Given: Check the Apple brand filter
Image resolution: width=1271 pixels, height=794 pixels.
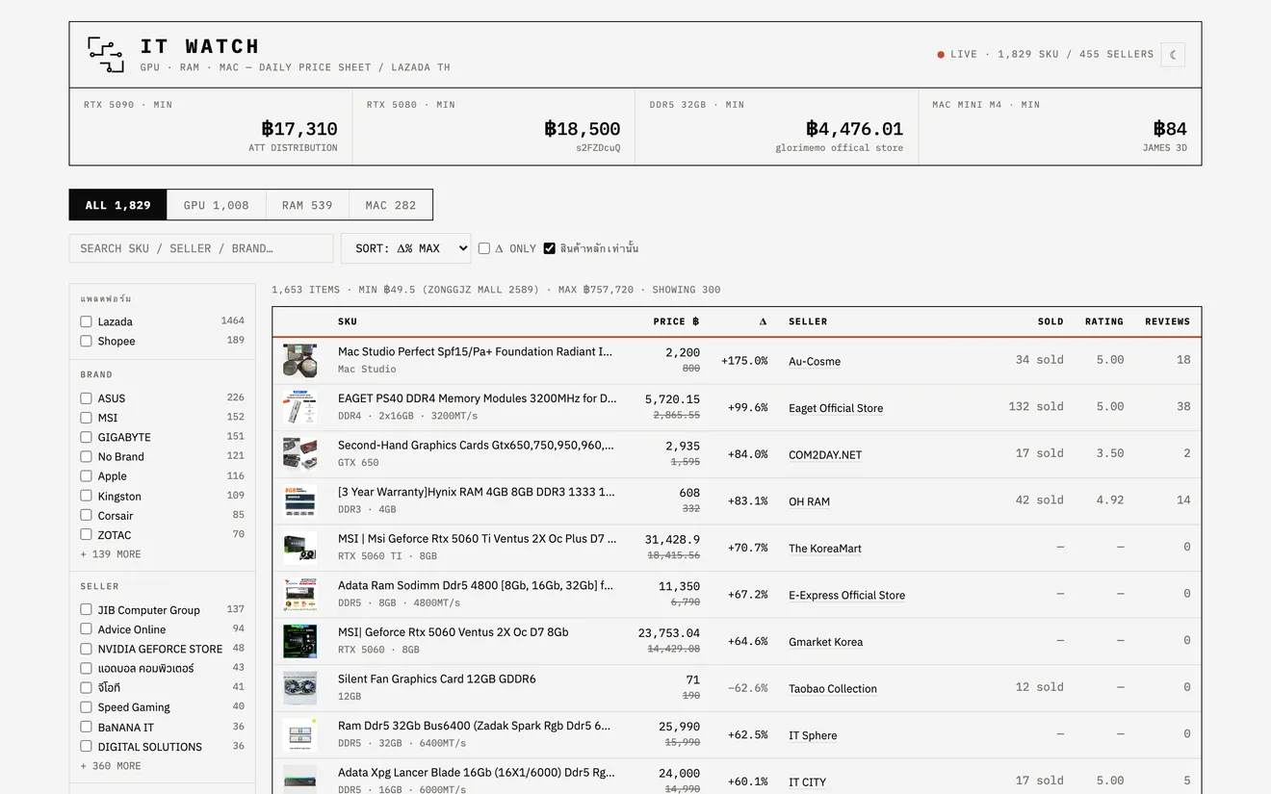Looking at the screenshot, I should (87, 476).
